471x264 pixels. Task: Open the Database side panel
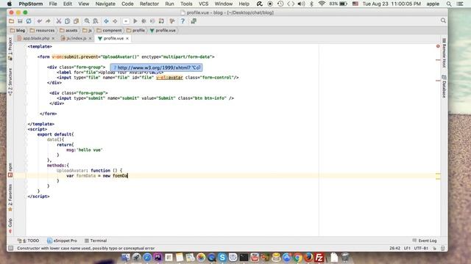point(444,87)
